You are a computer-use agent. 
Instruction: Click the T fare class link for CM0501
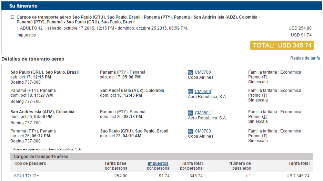264,117
